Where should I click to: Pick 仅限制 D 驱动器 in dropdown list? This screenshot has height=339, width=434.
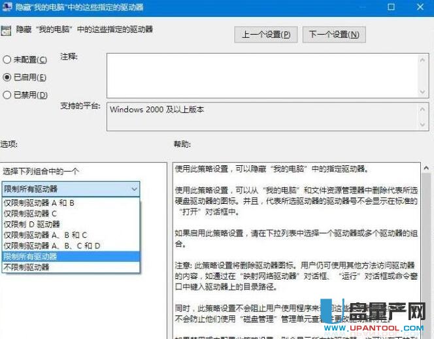click(32, 224)
